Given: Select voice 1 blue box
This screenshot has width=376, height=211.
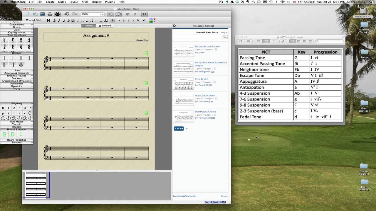Looking at the screenshot, I should (151, 19).
